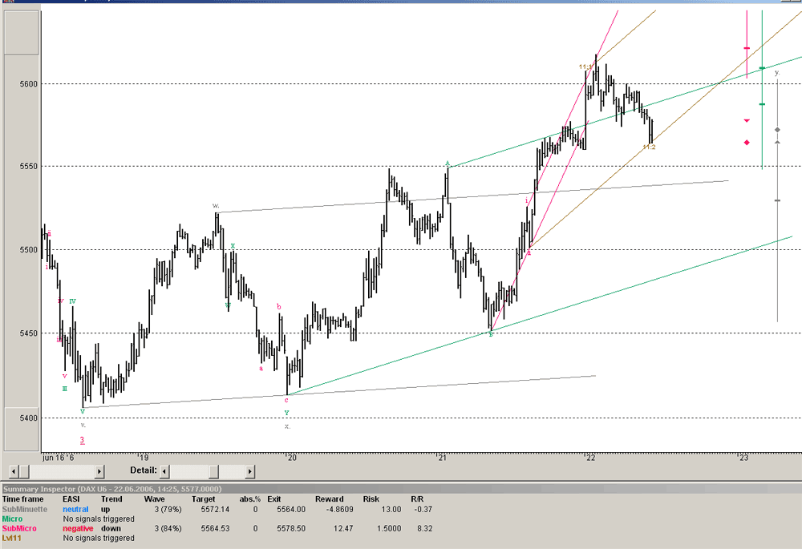Click the right arrow of the main horizontal scrollbar
This screenshot has width=802, height=549.
click(x=99, y=471)
